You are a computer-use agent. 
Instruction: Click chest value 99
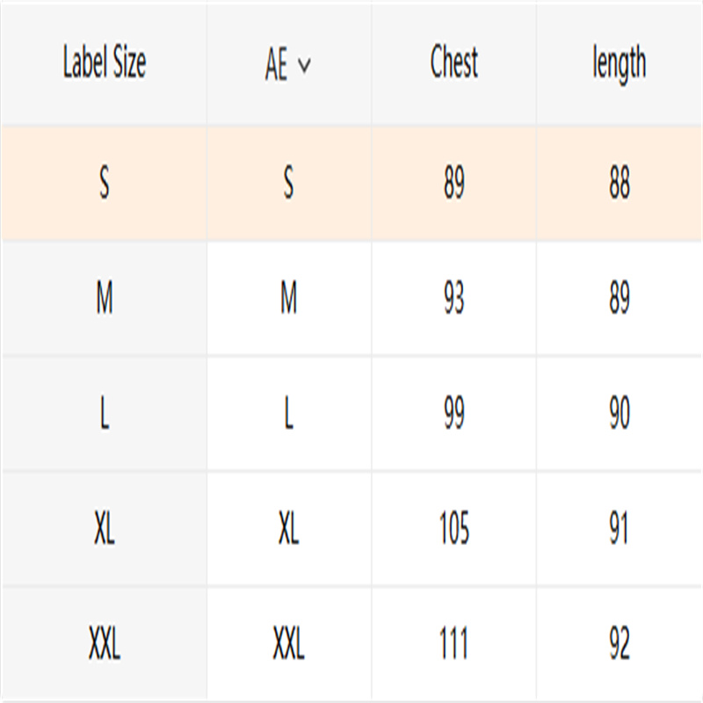[453, 413]
